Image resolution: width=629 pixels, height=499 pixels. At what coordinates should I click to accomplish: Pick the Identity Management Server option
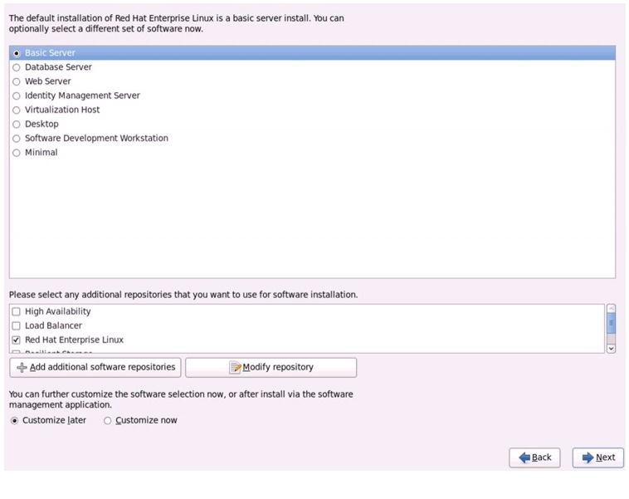17,95
